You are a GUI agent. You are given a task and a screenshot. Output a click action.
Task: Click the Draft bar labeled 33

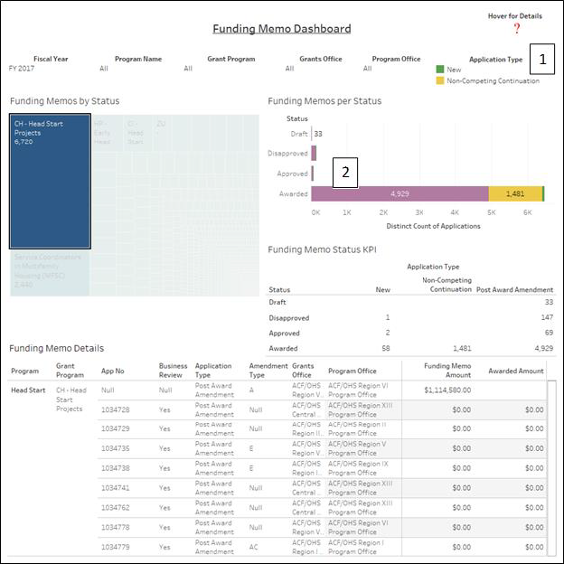[313, 134]
